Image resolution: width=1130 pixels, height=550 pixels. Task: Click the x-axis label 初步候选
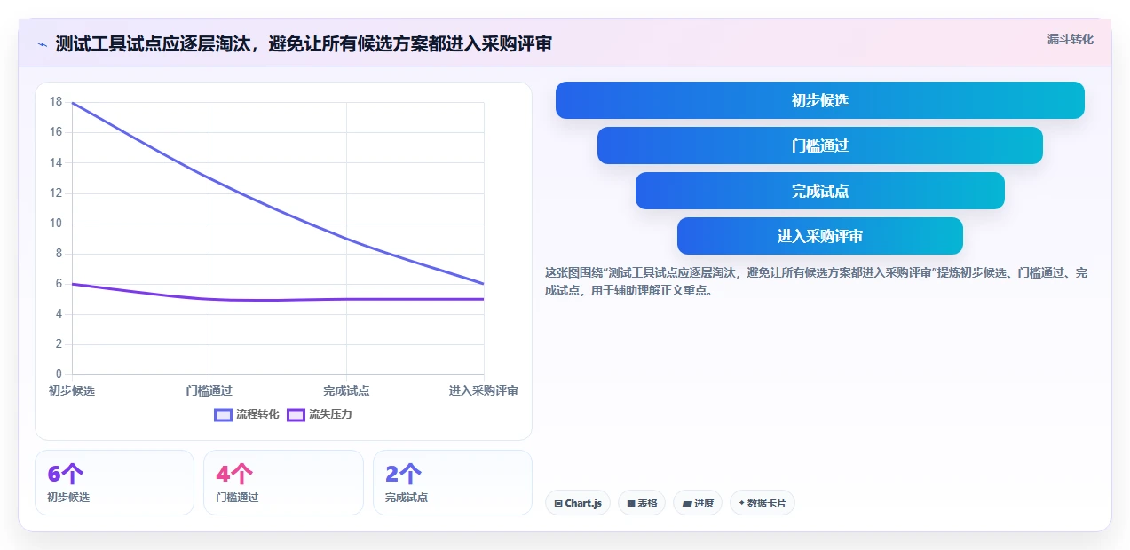point(72,390)
